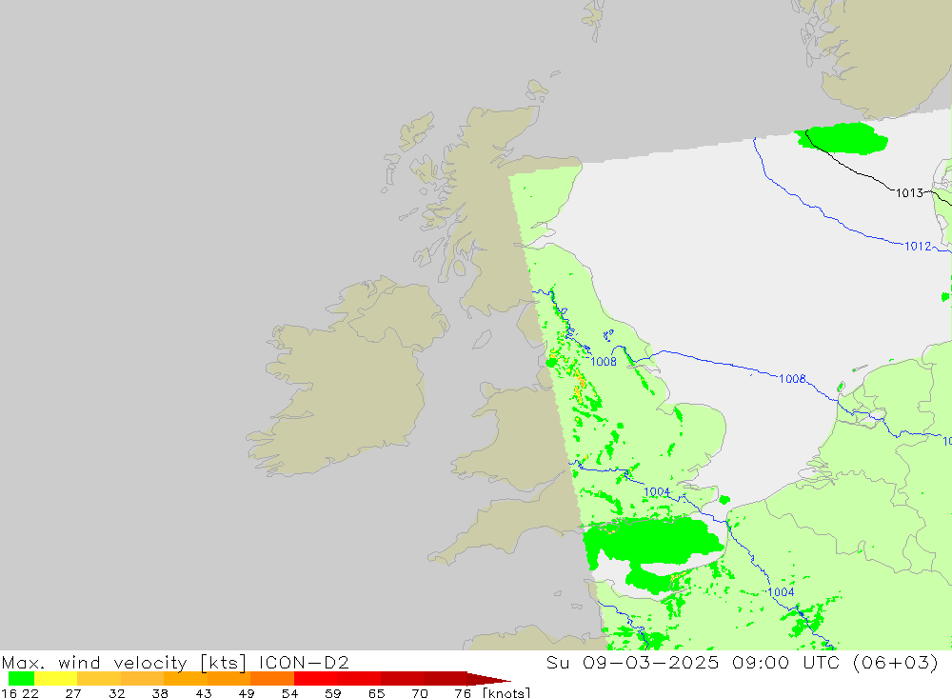Click the '1008' isobar label over the North Sea
Screen dimensions: 952x698
tap(792, 378)
